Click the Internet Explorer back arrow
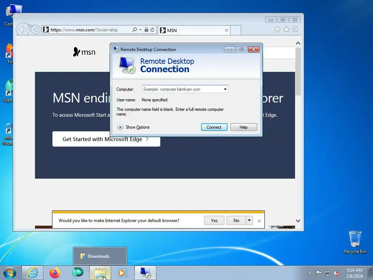The width and height of the screenshot is (373, 280). pos(23,30)
